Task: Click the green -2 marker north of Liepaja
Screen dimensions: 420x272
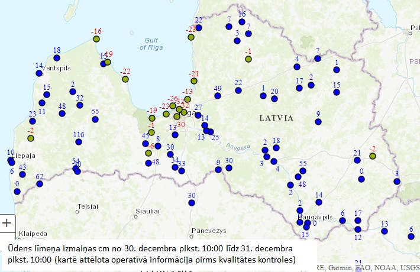Action: coord(31,138)
